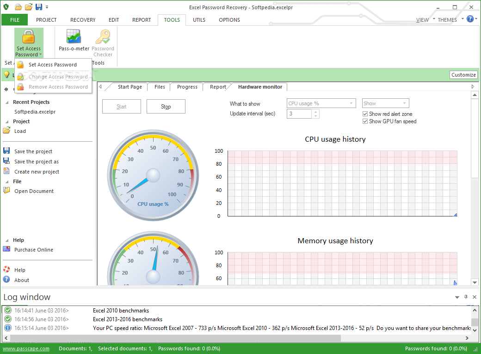Open the CPU usage % dropdown
This screenshot has height=354, width=481.
[x=321, y=103]
